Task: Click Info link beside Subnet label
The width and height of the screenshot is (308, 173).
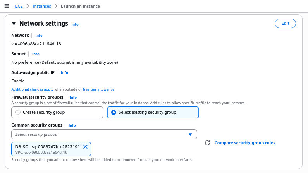Action: (x=36, y=54)
